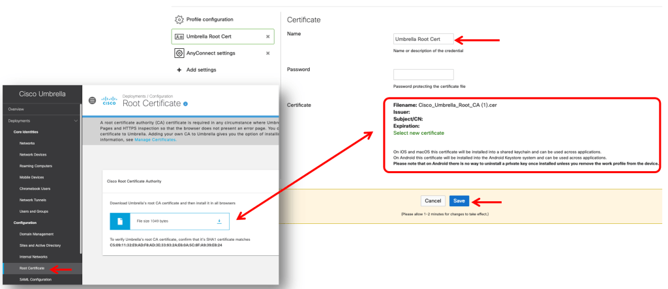Viewport: 668px width, 289px height.
Task: Open Root Certificate in the sidebar
Action: (31, 268)
